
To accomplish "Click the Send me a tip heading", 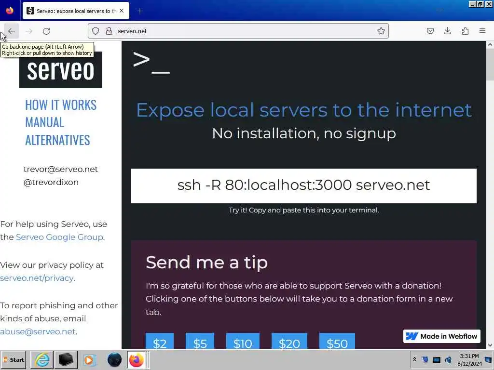I will (206, 262).
